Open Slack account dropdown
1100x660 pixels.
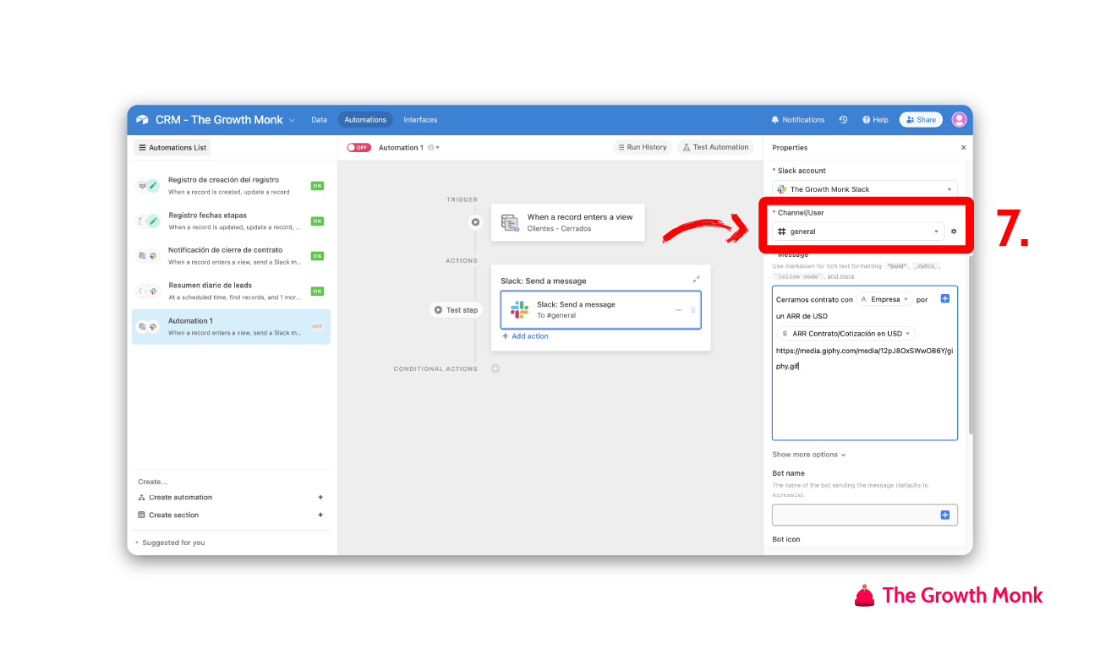coord(865,189)
